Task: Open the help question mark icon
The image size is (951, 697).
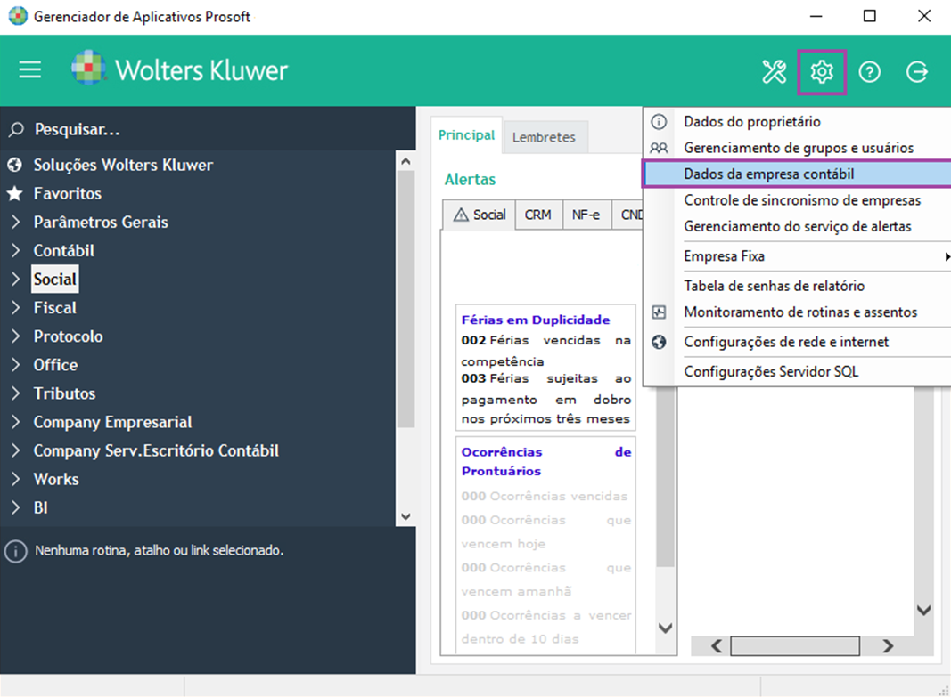Action: pos(869,72)
